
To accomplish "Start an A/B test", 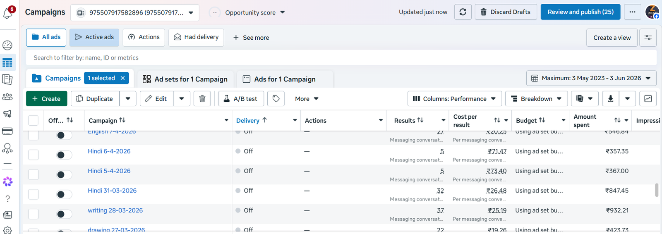I will (x=241, y=99).
